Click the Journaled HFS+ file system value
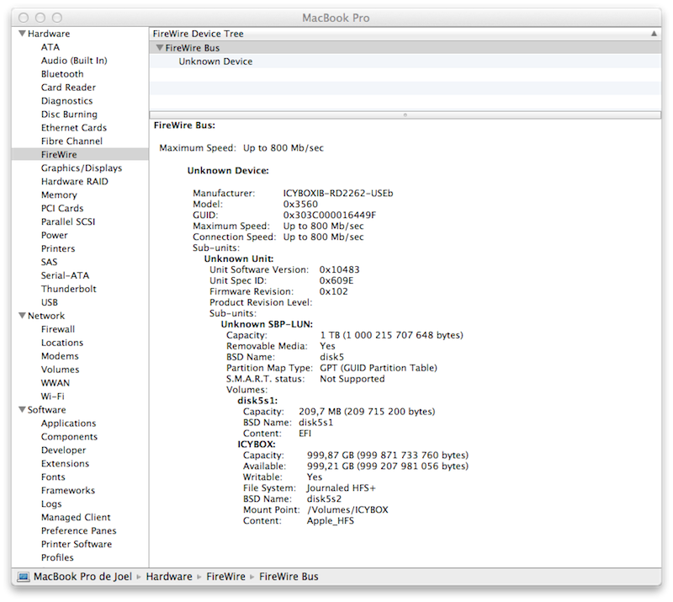 [342, 487]
